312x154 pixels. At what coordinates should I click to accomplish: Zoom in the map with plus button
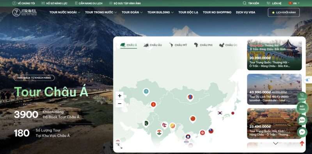coord(120,96)
